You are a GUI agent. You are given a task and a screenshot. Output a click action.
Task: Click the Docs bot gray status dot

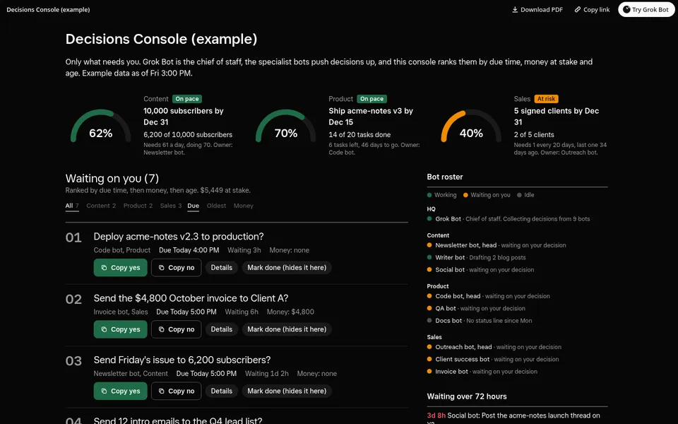point(429,321)
